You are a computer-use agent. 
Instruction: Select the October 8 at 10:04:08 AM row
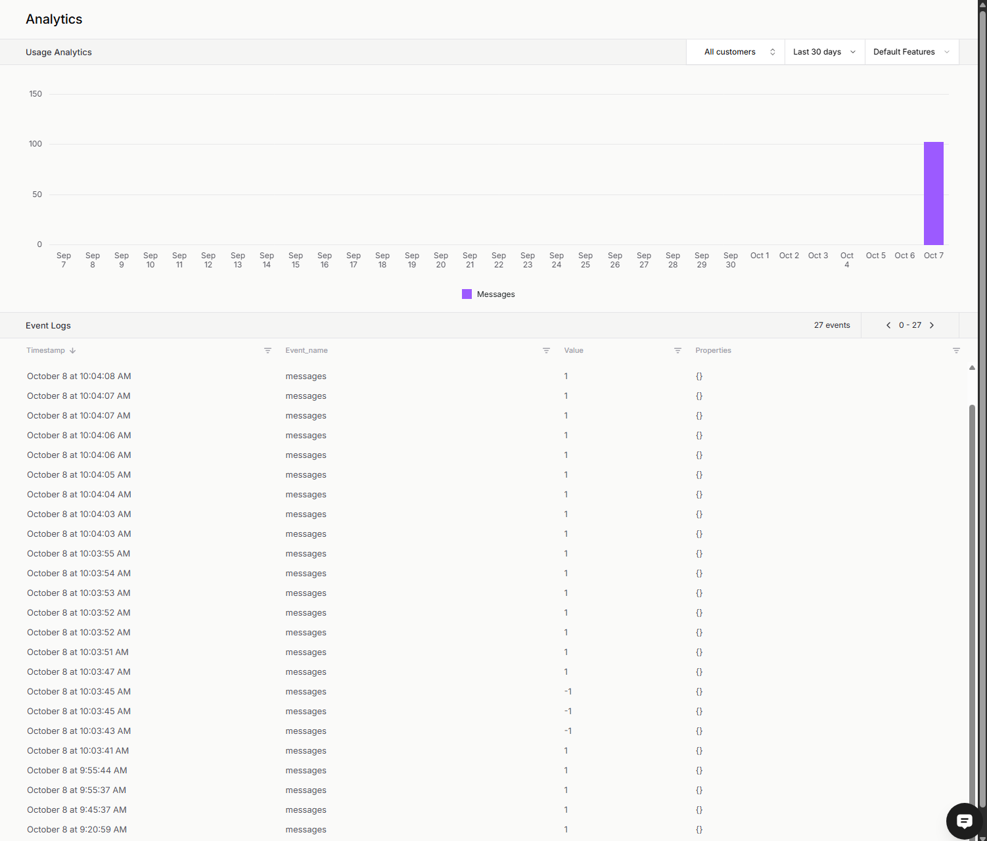point(484,376)
